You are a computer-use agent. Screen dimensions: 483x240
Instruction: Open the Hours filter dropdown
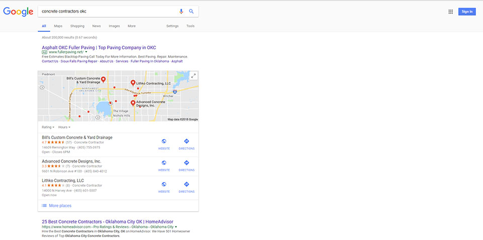[64, 127]
